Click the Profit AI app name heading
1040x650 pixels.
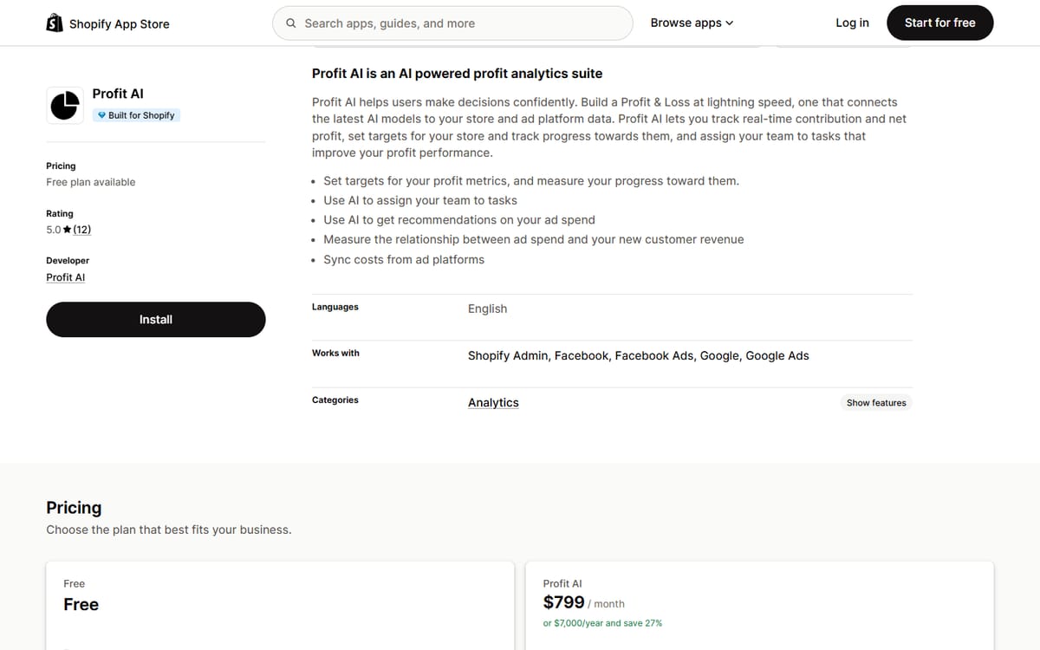pos(118,94)
